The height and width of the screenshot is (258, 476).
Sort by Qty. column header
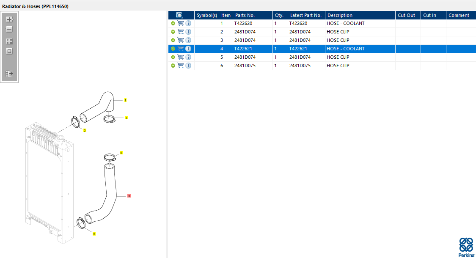pyautogui.click(x=280, y=15)
